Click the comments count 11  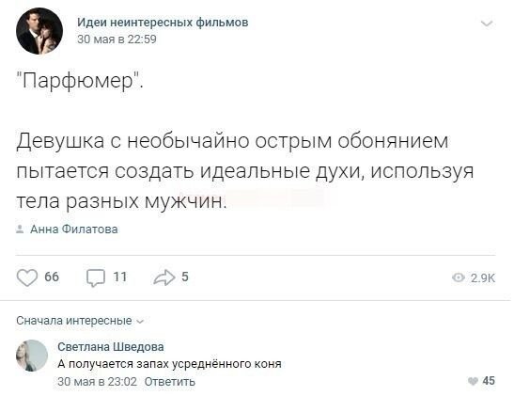pos(120,277)
